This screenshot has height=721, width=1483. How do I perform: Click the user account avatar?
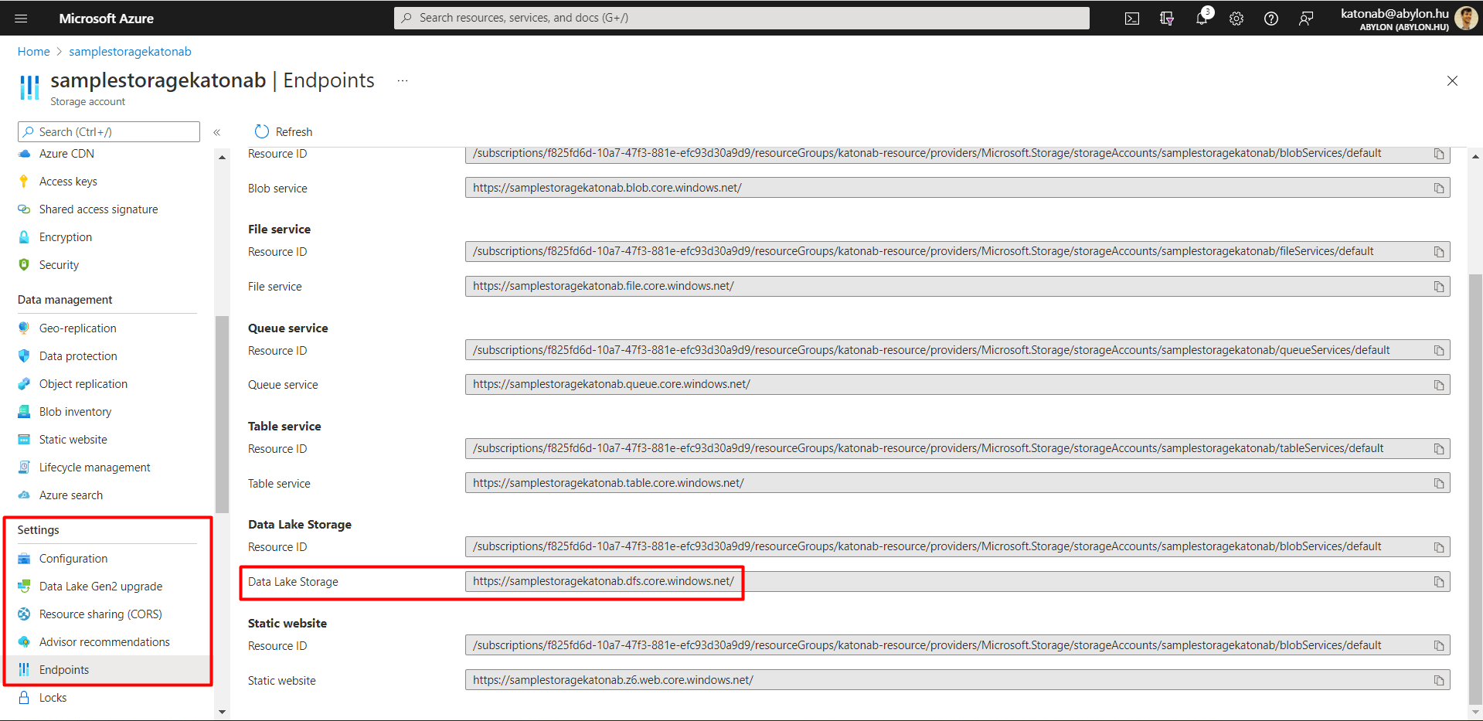[x=1466, y=18]
